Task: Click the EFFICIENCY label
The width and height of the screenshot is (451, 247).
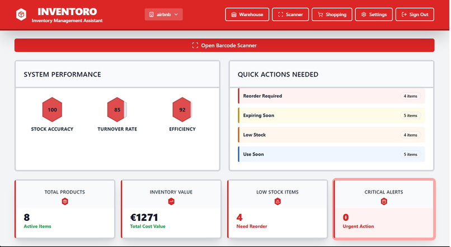Action: 182,129
